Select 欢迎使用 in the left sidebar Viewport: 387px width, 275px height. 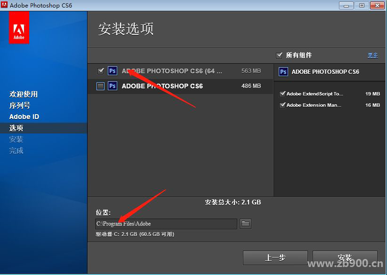point(23,94)
